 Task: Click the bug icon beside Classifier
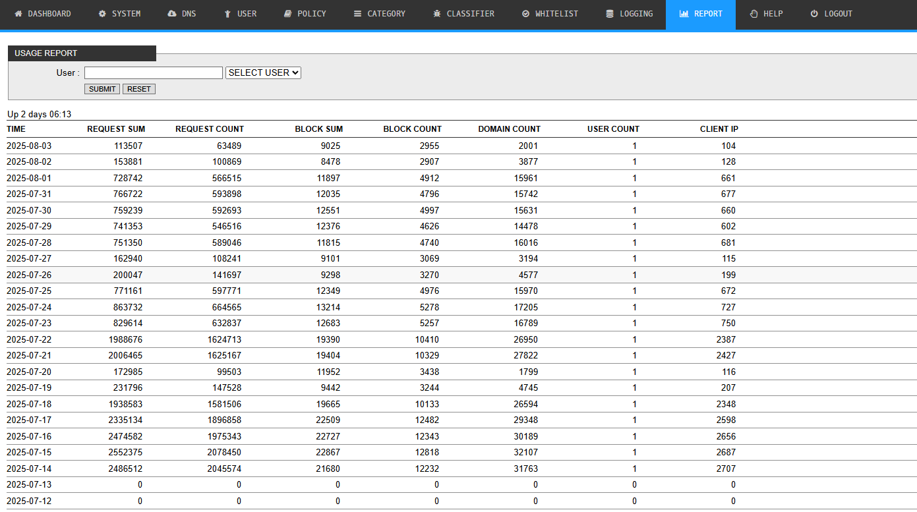click(436, 14)
